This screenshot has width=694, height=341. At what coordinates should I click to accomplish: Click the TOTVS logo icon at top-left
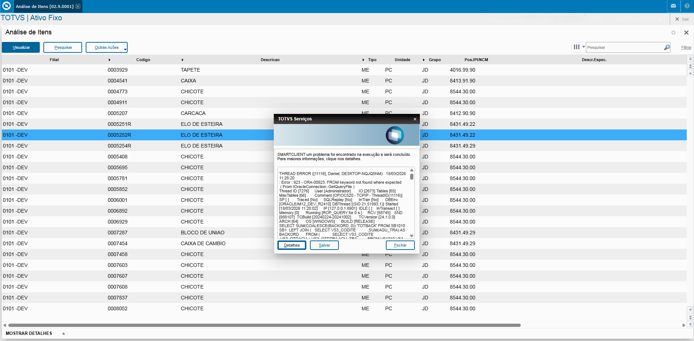7,6
